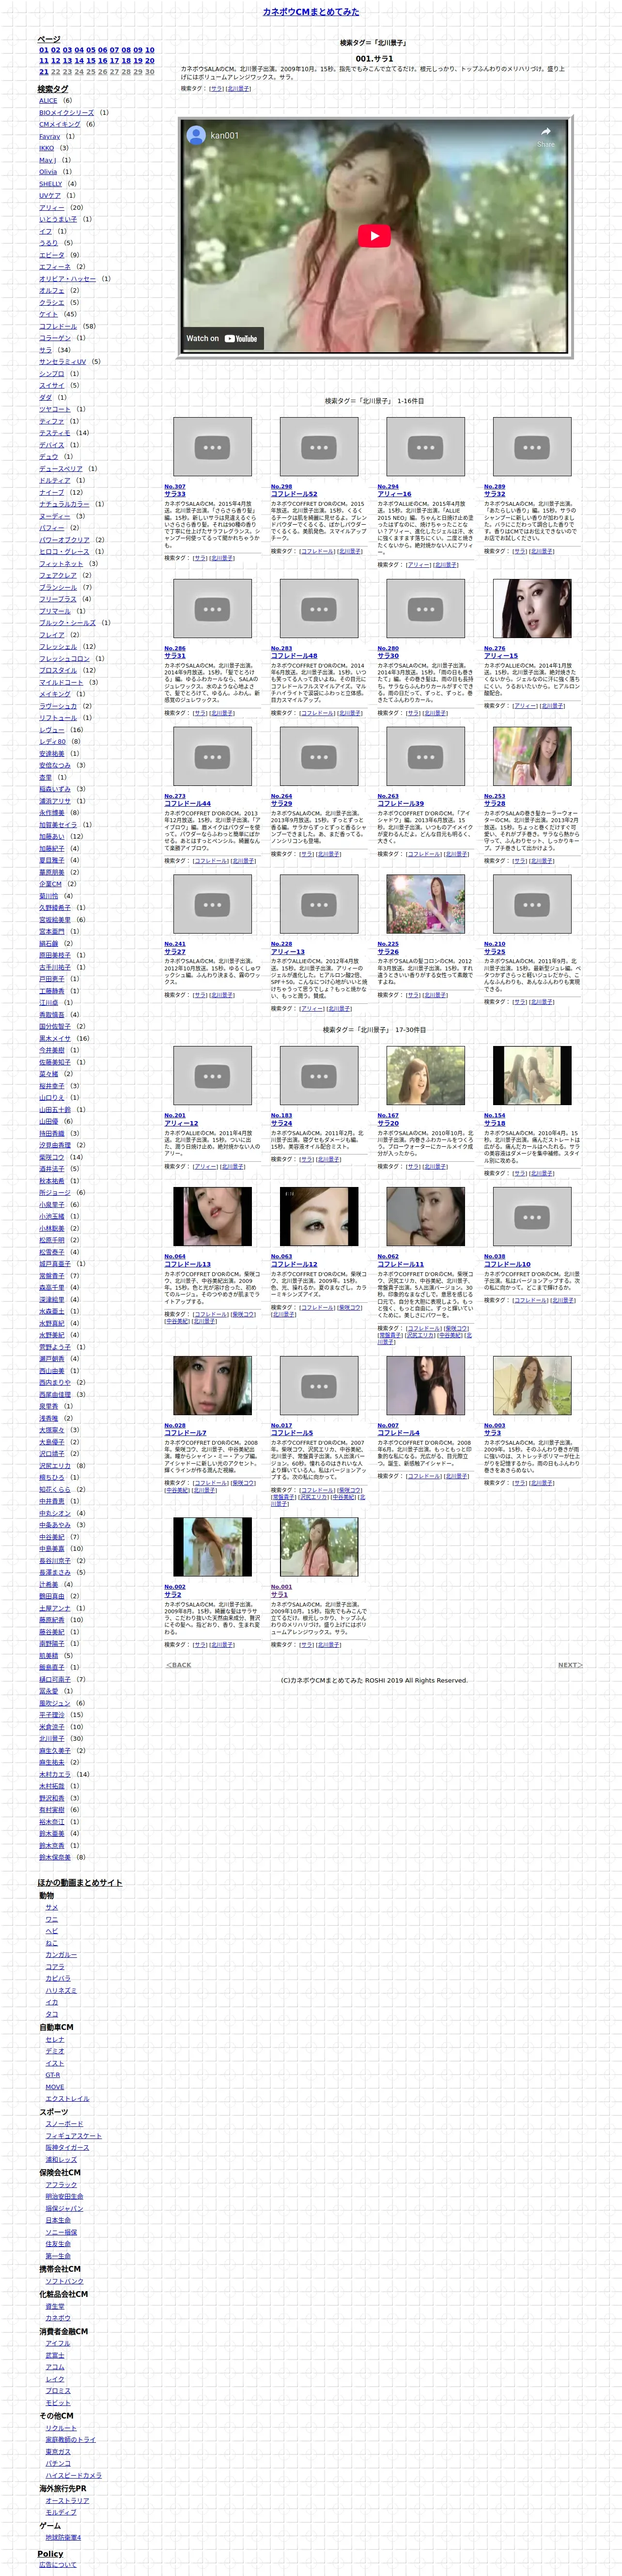Open video placeholder above No.294 アリィー16
The image size is (622, 2576).
(425, 447)
